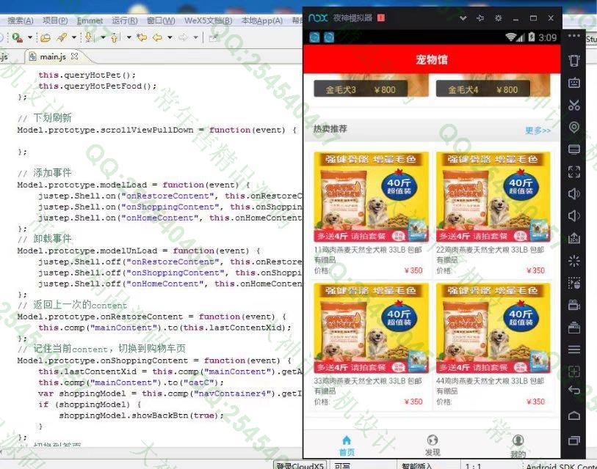
Task: Click the Nox Android back arrow
Action: point(574,390)
